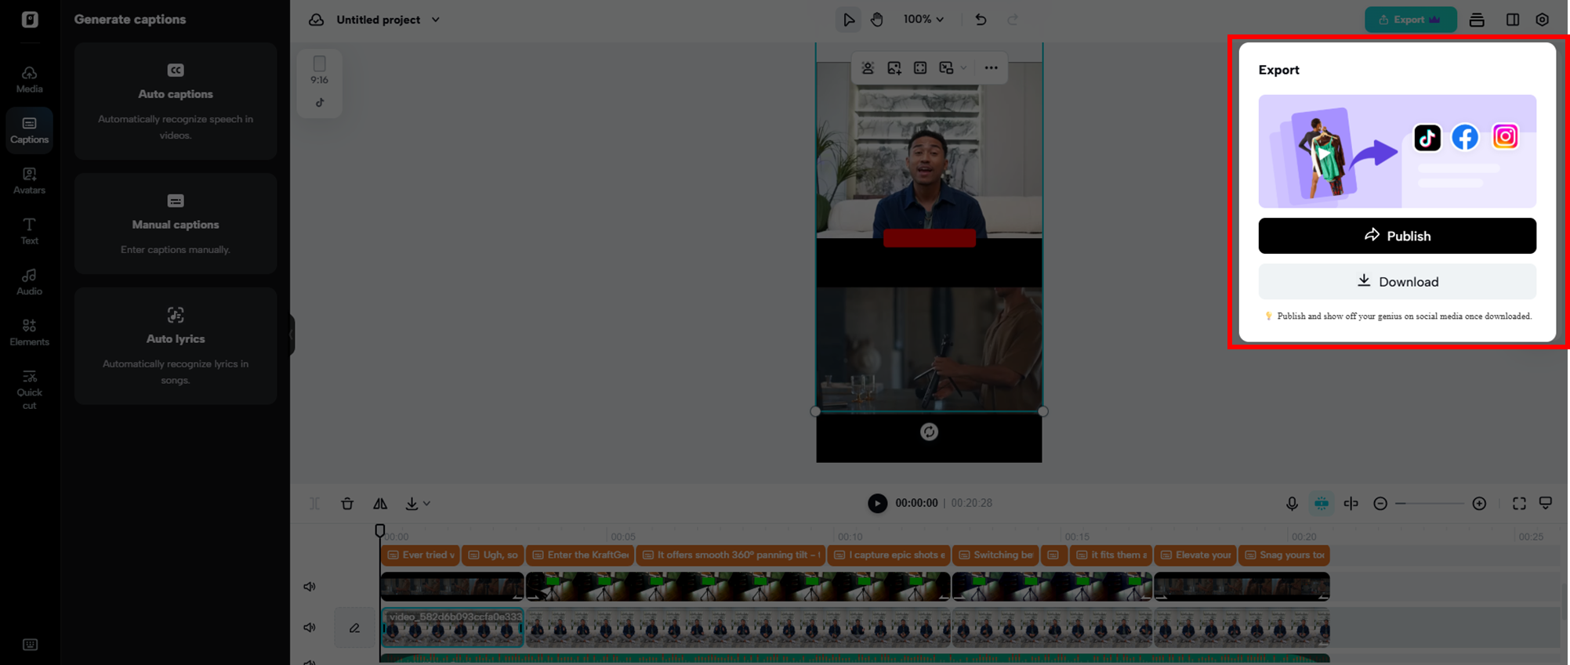Change the 9:16 aspect ratio setting
The height and width of the screenshot is (665, 1570).
click(319, 70)
